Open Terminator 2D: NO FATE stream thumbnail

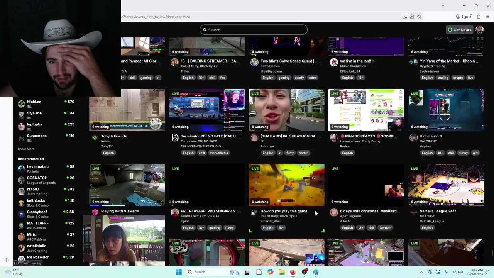click(x=206, y=110)
